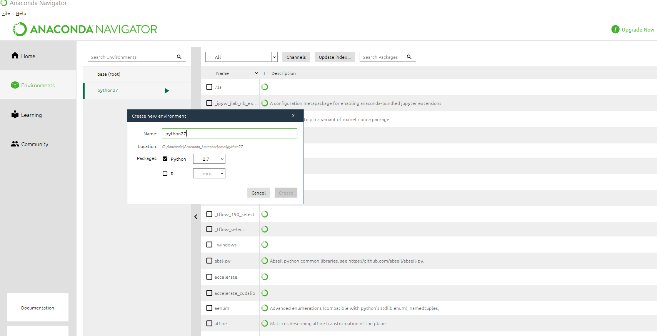Image resolution: width=657 pixels, height=336 pixels.
Task: Select the base (root) environment
Action: (137, 74)
